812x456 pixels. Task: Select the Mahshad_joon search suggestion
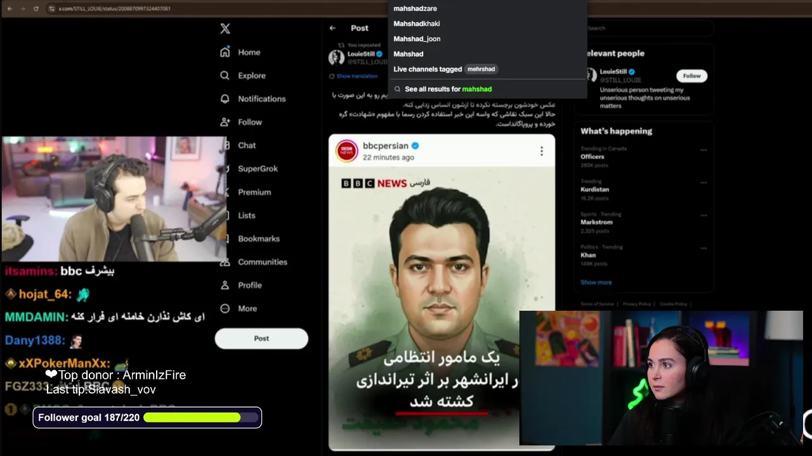[417, 39]
